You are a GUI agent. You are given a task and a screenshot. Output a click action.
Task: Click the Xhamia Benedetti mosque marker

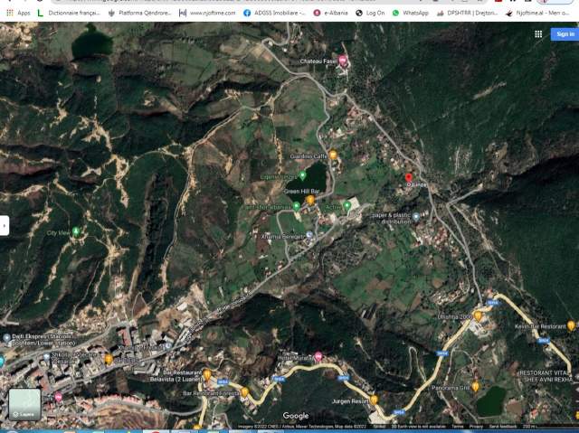tap(309, 235)
